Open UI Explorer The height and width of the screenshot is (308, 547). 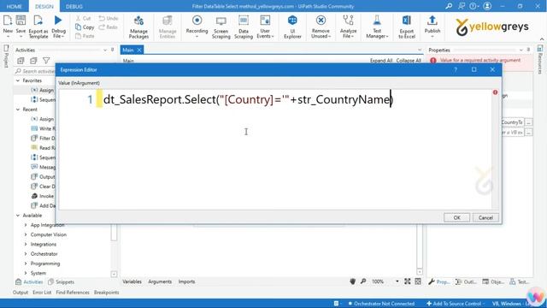(292, 27)
